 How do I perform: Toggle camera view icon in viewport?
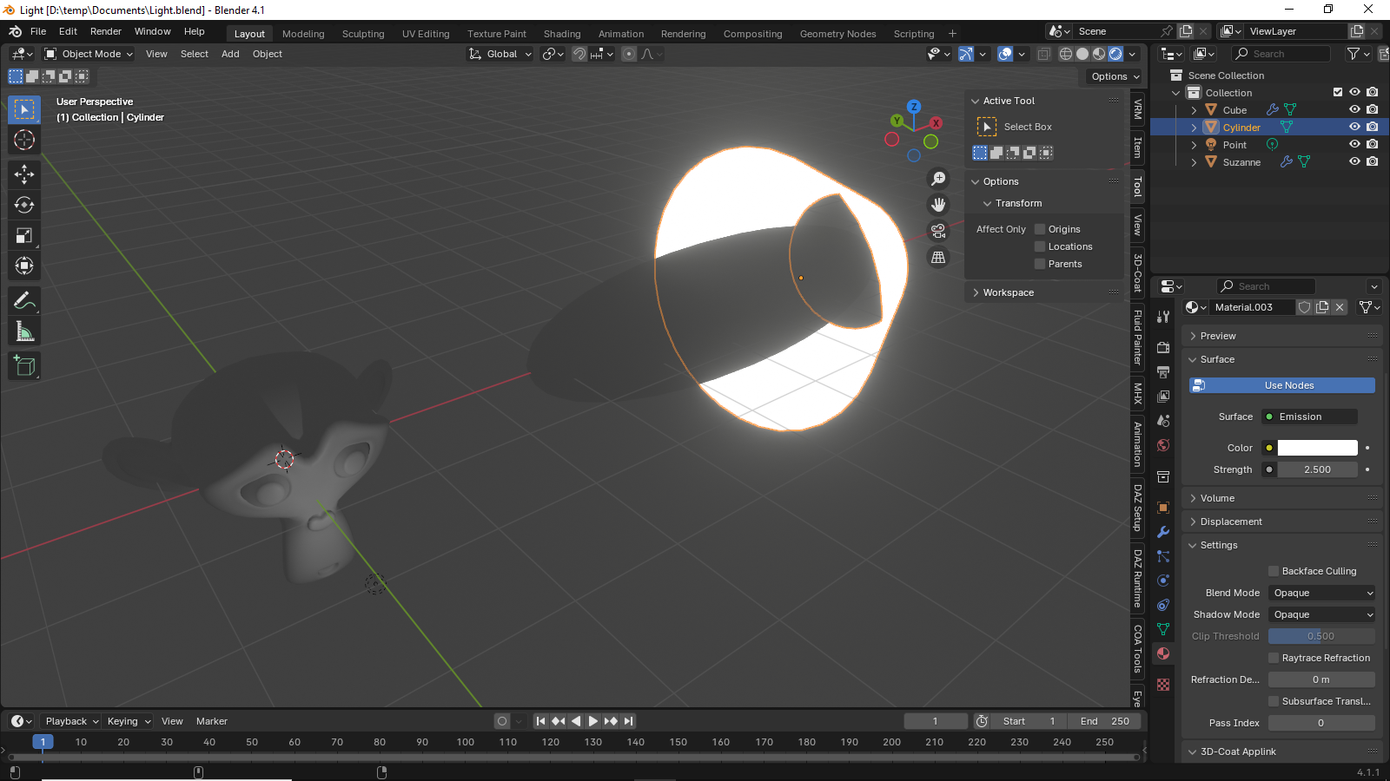[938, 231]
